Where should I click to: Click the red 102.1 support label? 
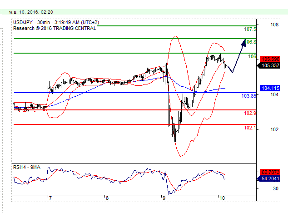(x=250, y=128)
